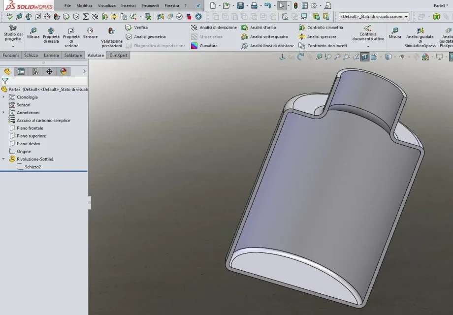Toggle the section view button in the view toolbar
453x315 pixels.
tap(364, 57)
